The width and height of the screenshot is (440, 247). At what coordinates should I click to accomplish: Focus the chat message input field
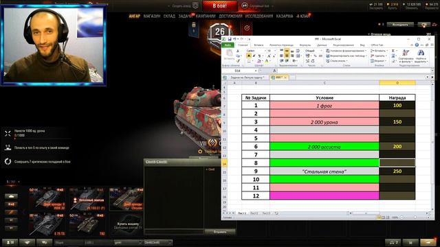[174, 232]
